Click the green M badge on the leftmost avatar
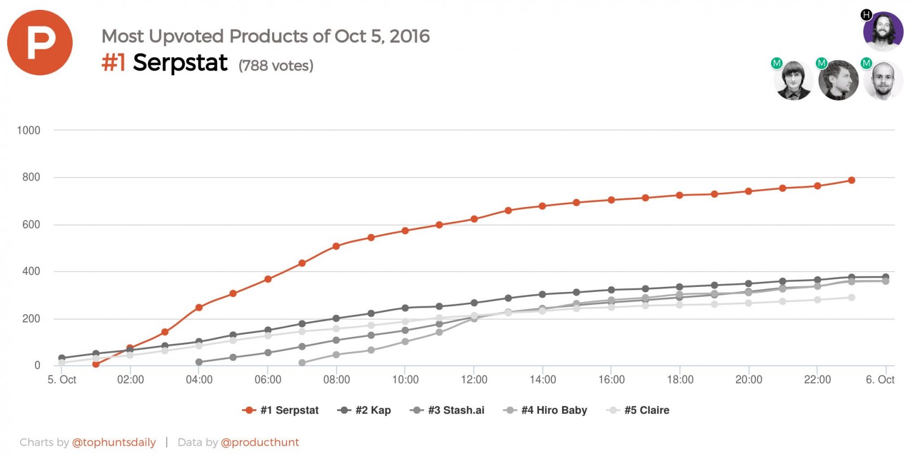 (x=776, y=63)
